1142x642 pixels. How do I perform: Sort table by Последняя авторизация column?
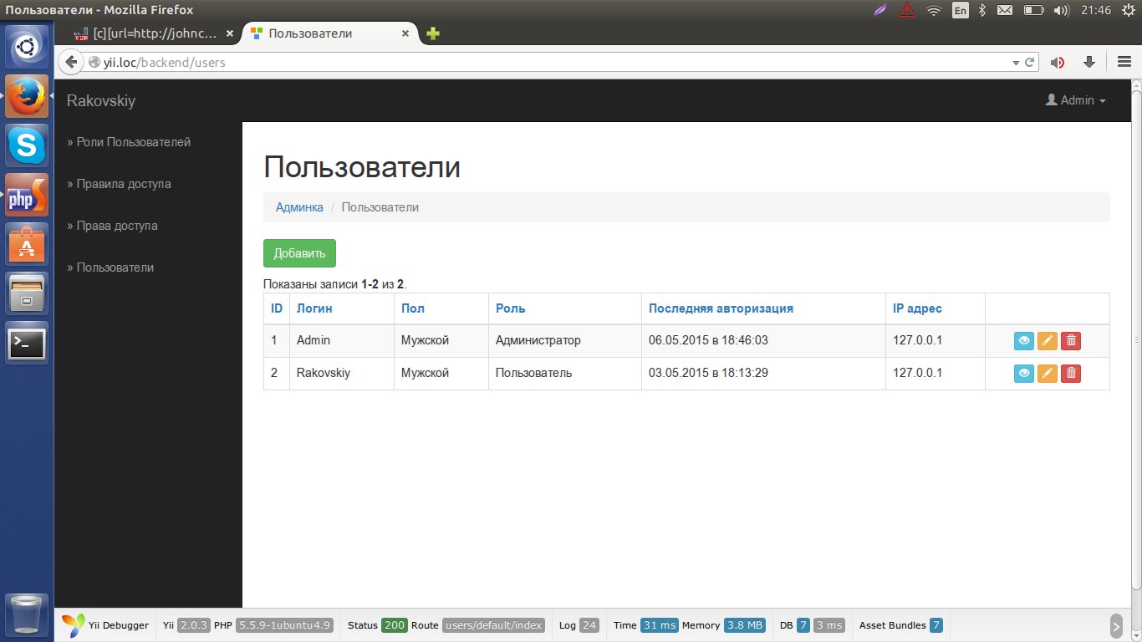[721, 308]
